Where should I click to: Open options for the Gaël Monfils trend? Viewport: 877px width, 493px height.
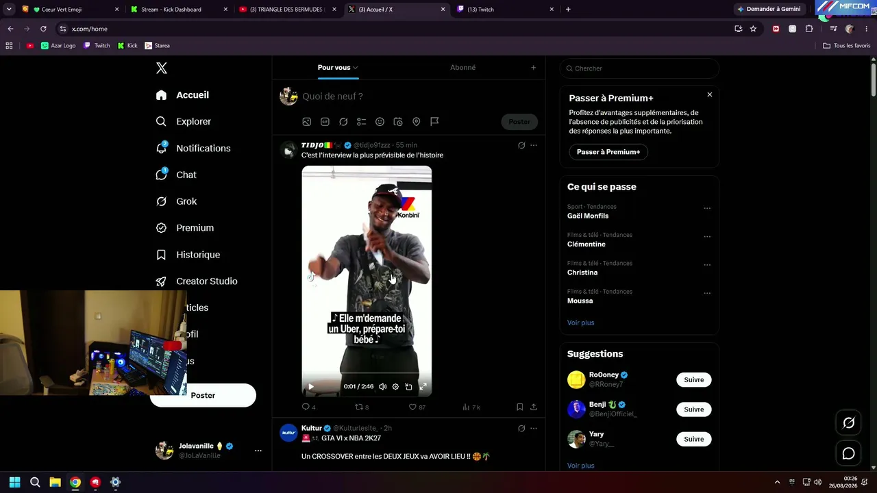pyautogui.click(x=707, y=209)
